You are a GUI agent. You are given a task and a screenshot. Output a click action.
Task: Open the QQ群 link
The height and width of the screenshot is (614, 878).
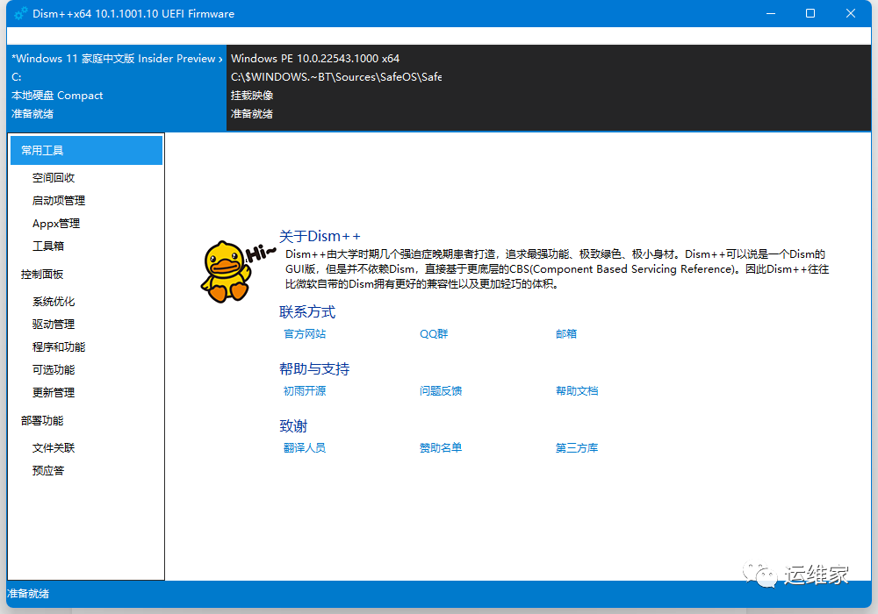point(434,334)
